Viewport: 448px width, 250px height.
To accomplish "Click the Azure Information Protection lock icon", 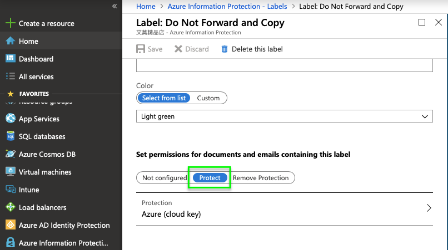I will (11, 243).
